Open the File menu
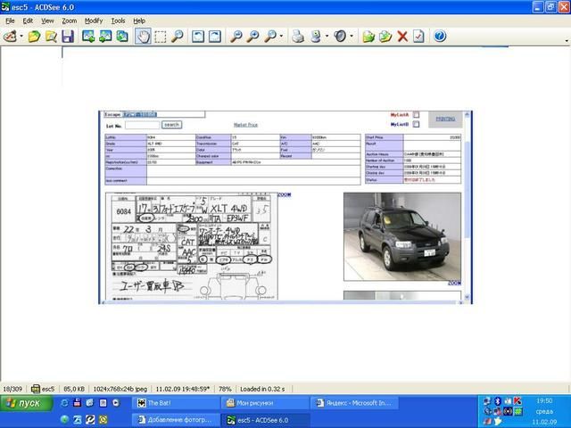The image size is (571, 428). [x=10, y=21]
